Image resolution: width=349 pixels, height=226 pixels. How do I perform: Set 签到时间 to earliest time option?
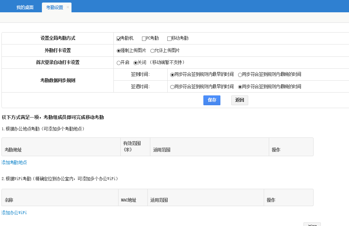tap(172, 74)
